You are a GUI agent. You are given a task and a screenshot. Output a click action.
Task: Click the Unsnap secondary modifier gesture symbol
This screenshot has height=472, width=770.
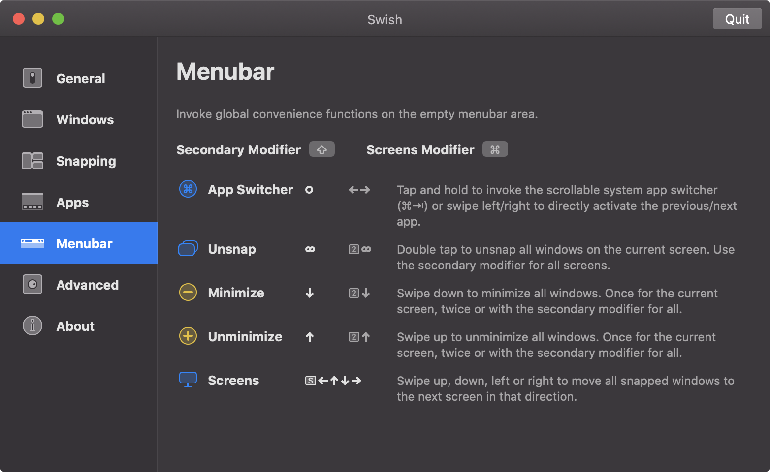click(360, 249)
